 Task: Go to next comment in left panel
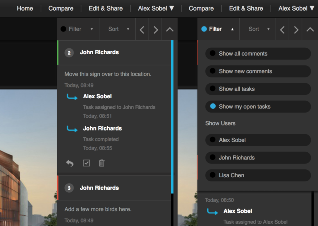pos(156,30)
